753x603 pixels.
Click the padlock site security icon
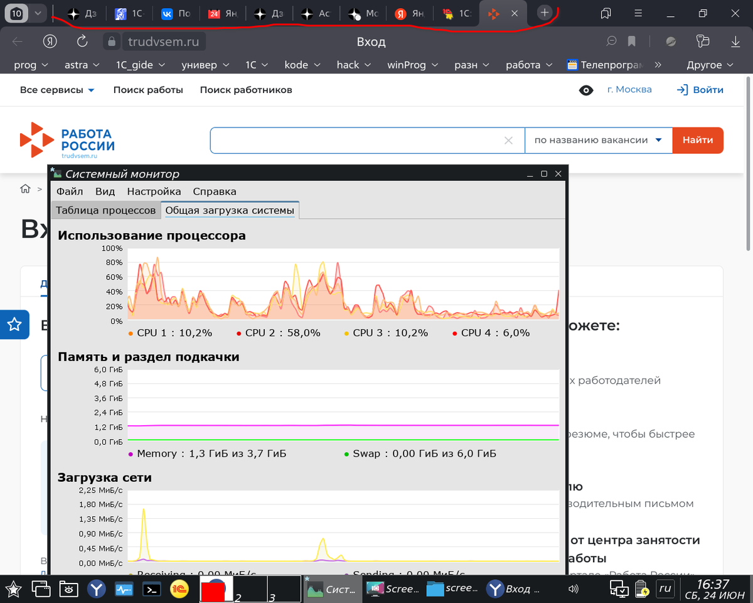[x=112, y=42]
